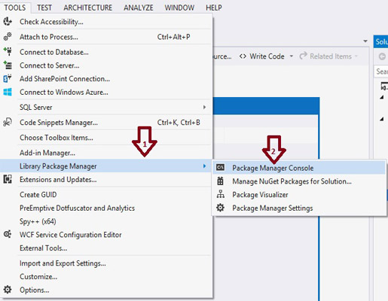
Task: Select Connect to Database... entry
Action: pos(106,52)
